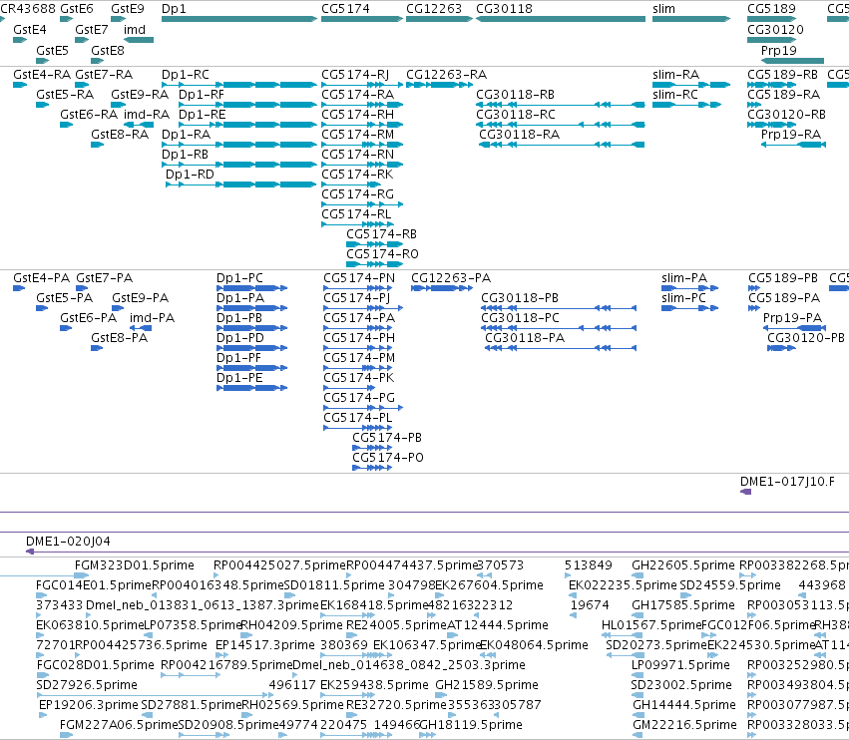This screenshot has height=740, width=849.
Task: Select EST GH22605.5prime label
Action: (683, 565)
